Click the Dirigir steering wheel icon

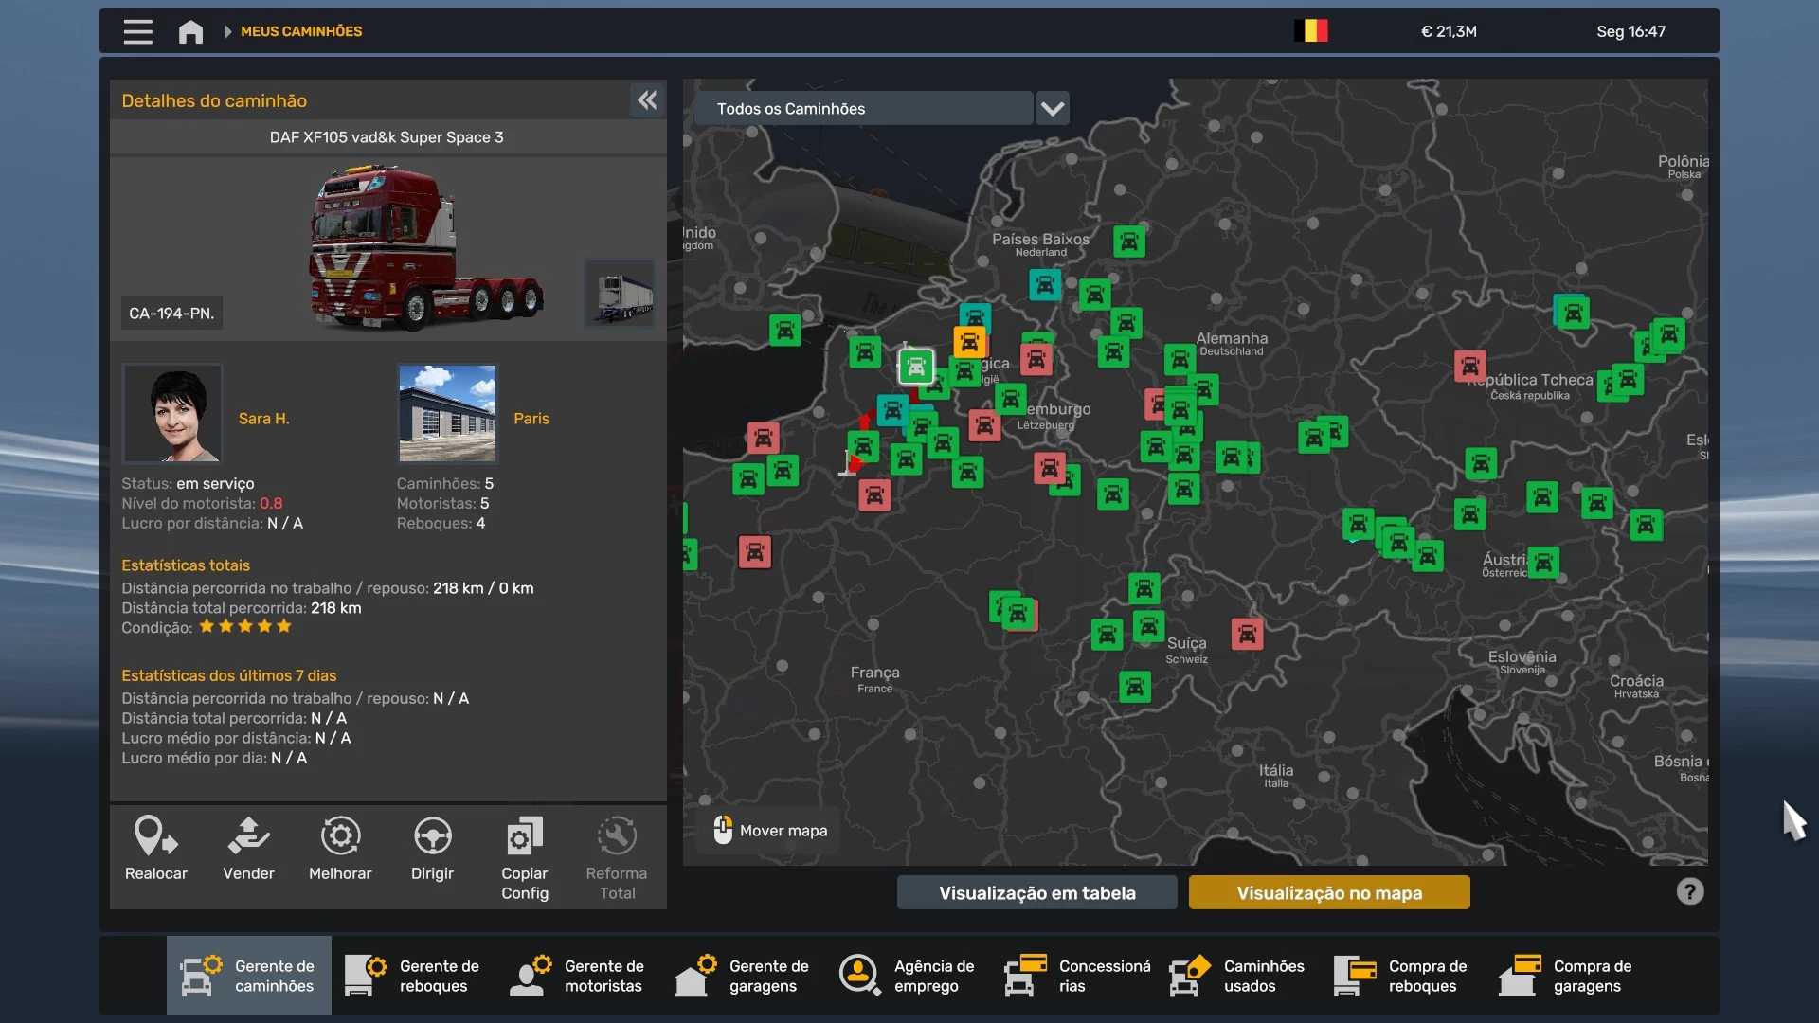(432, 836)
